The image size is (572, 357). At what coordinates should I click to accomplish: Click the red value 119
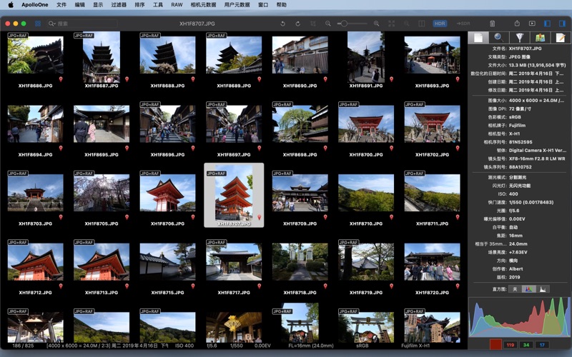point(511,345)
